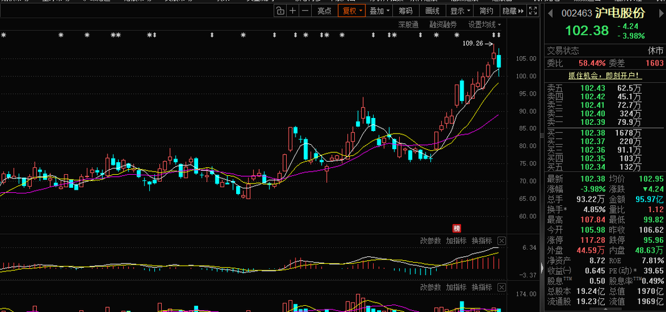Select the 买一 102.38 order row
Image resolution: width=666 pixels, height=312 pixels.
point(605,132)
